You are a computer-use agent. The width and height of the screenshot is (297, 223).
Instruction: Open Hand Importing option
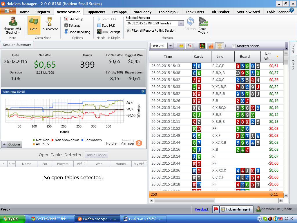pos(77,32)
